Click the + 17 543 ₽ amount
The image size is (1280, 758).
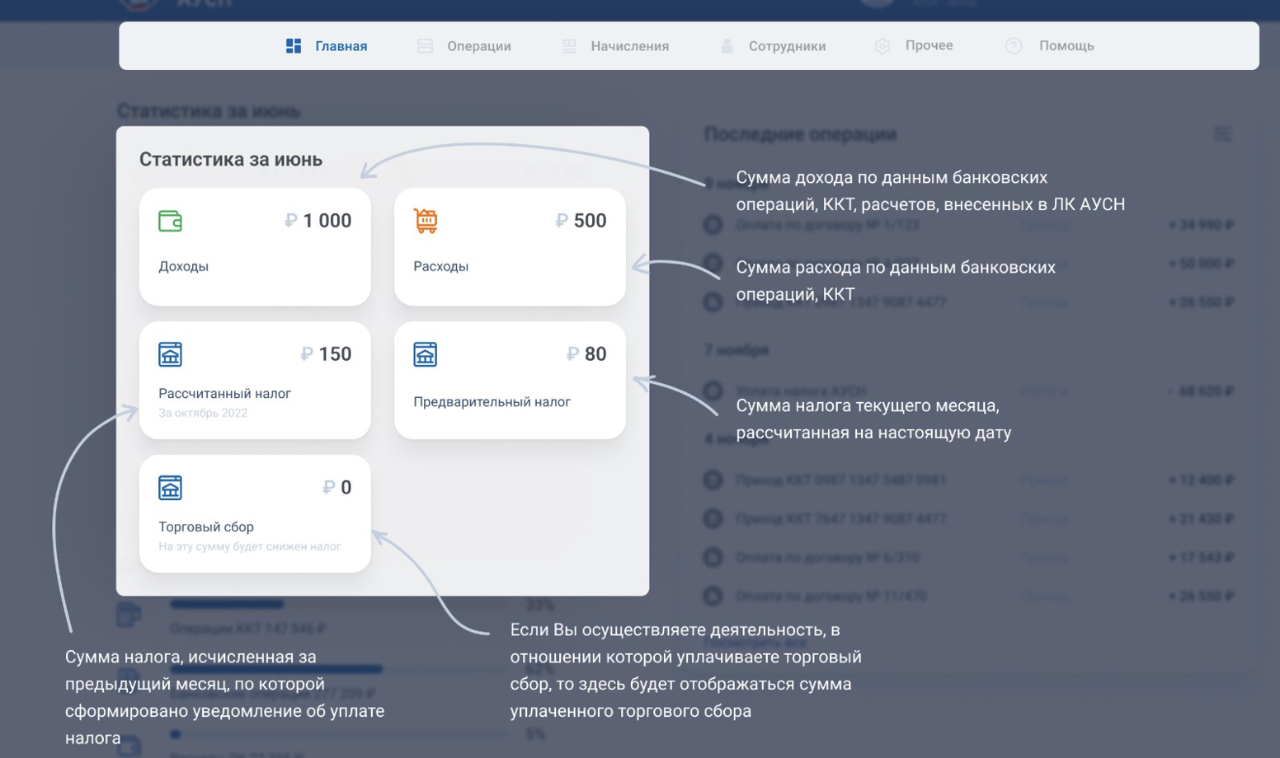point(1201,558)
